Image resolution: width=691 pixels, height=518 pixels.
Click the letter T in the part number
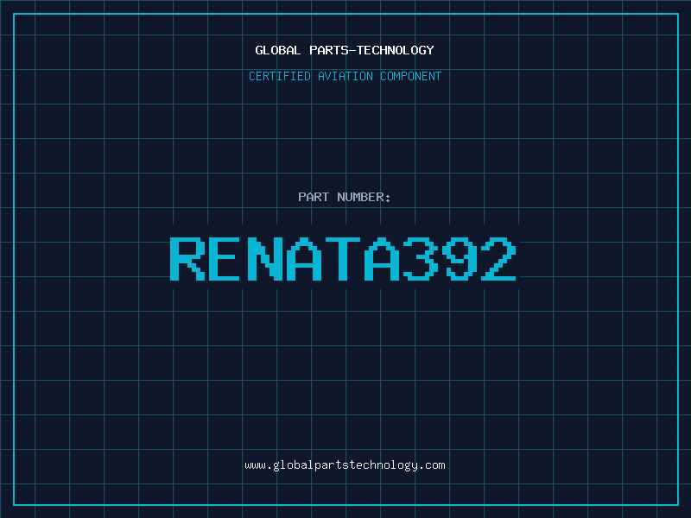click(x=343, y=258)
